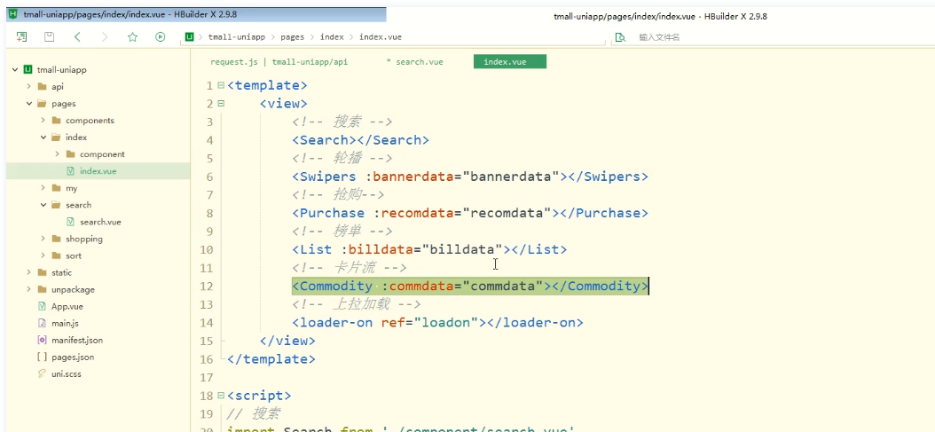This screenshot has height=432, width=935.
Task: Expand the components folder chevron
Action: pyautogui.click(x=43, y=120)
